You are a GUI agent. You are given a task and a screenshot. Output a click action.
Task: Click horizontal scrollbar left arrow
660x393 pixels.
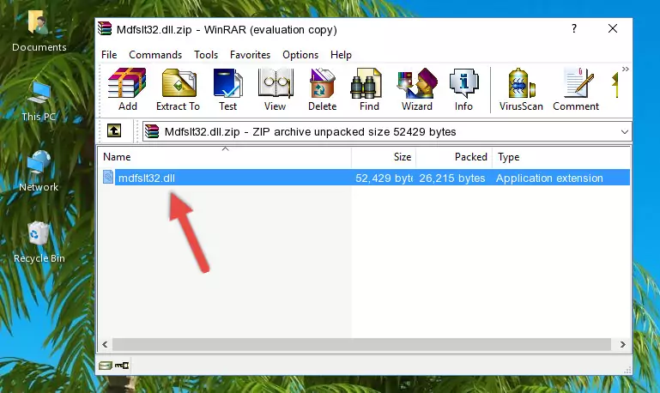coord(105,345)
